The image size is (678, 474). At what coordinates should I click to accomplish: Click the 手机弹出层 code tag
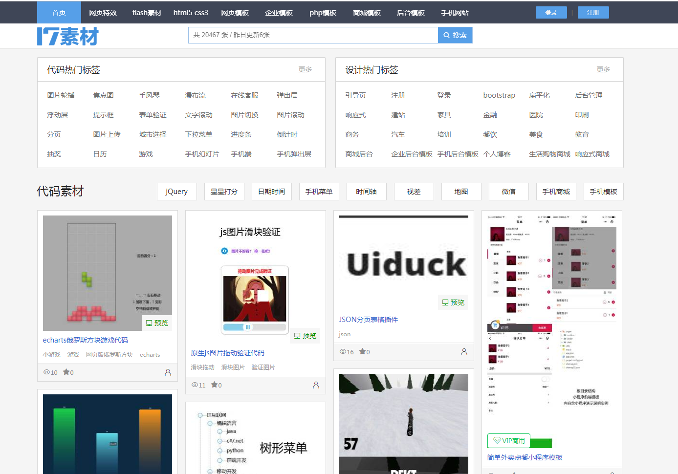click(x=294, y=154)
